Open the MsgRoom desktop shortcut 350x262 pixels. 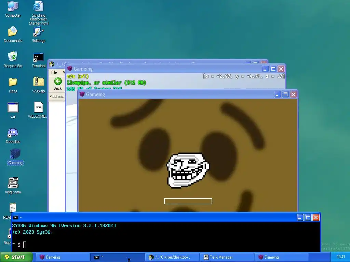pos(13,186)
